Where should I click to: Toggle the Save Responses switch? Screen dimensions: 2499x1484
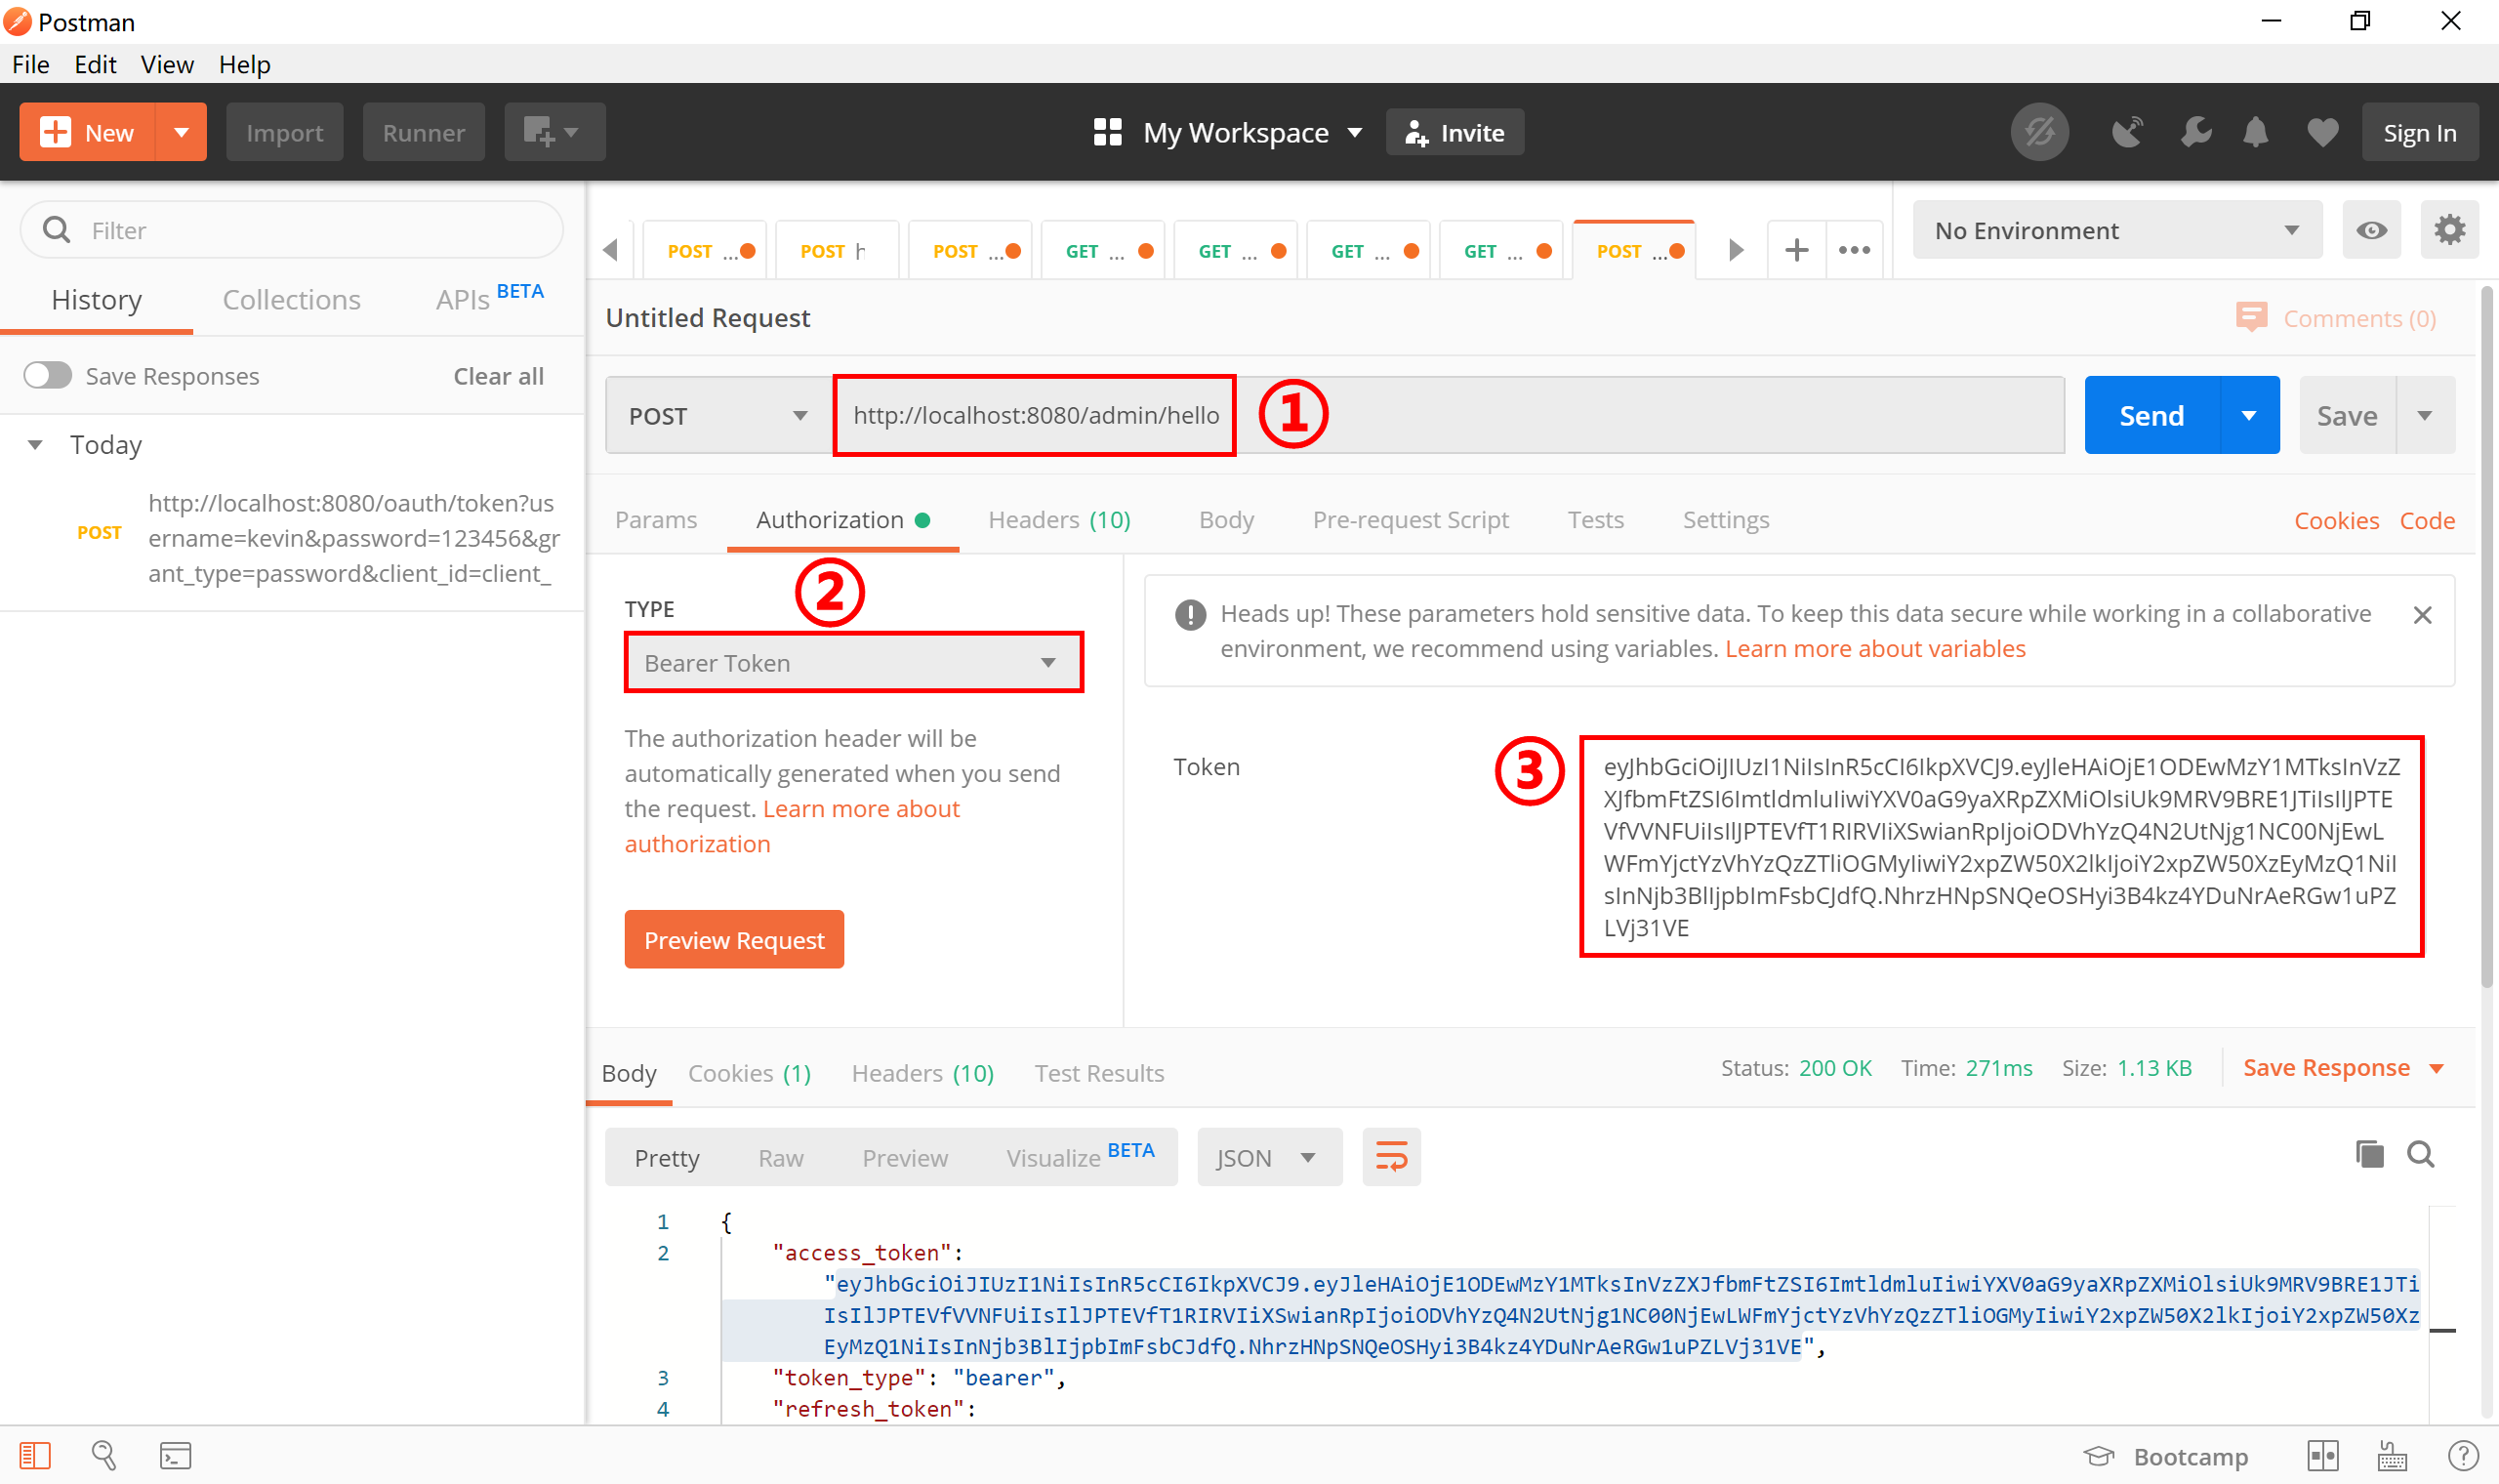pos(48,376)
